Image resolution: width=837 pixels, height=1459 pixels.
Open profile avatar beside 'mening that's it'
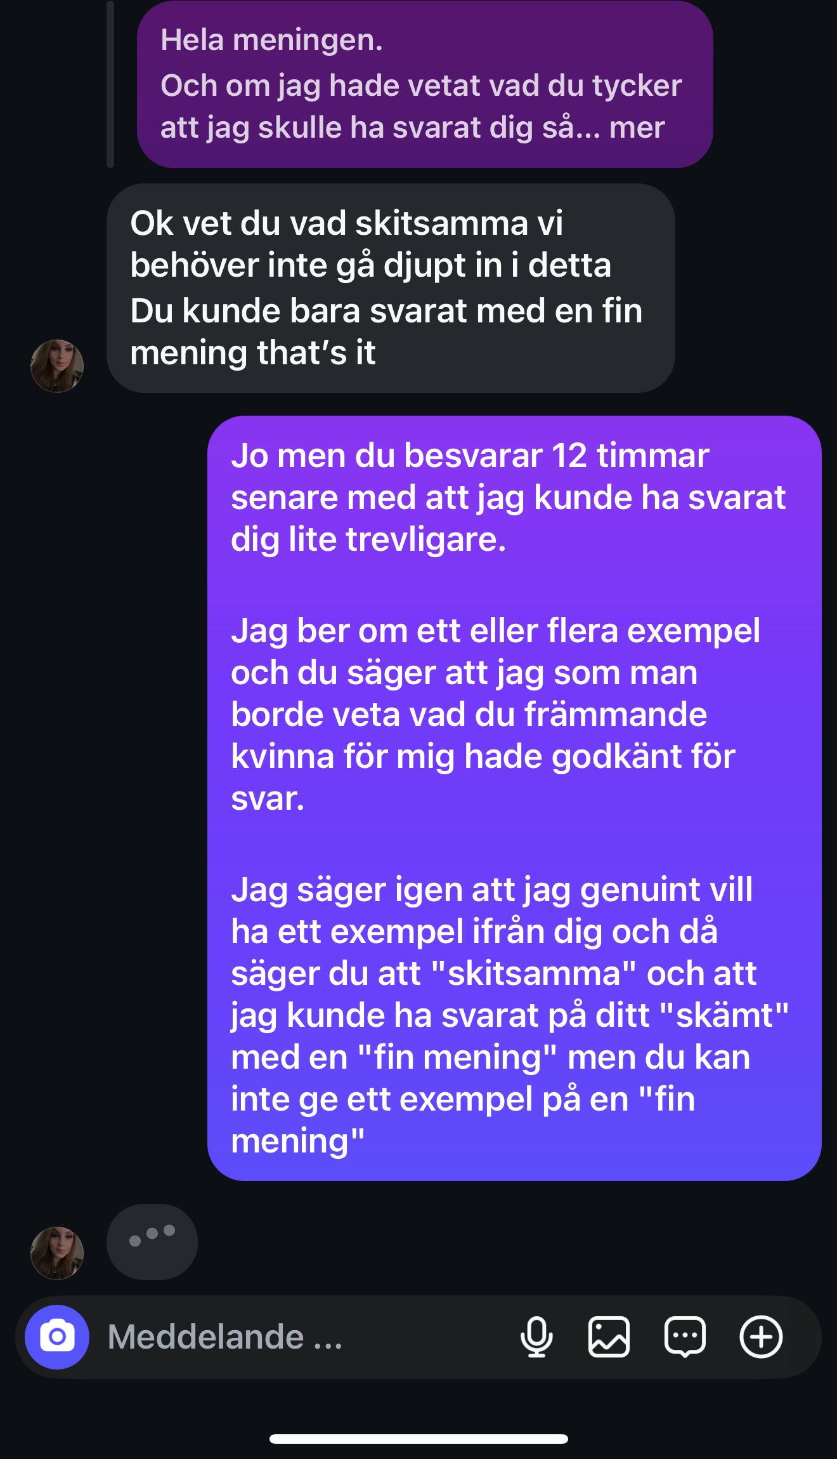57,366
